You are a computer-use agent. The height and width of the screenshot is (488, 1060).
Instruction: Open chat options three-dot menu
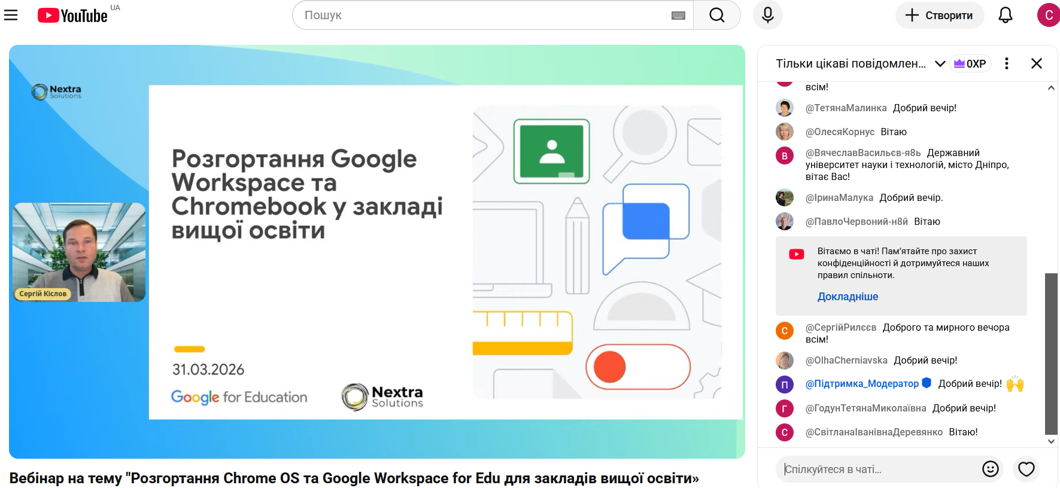(x=1007, y=63)
